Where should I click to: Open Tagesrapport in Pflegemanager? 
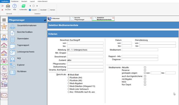(23, 45)
